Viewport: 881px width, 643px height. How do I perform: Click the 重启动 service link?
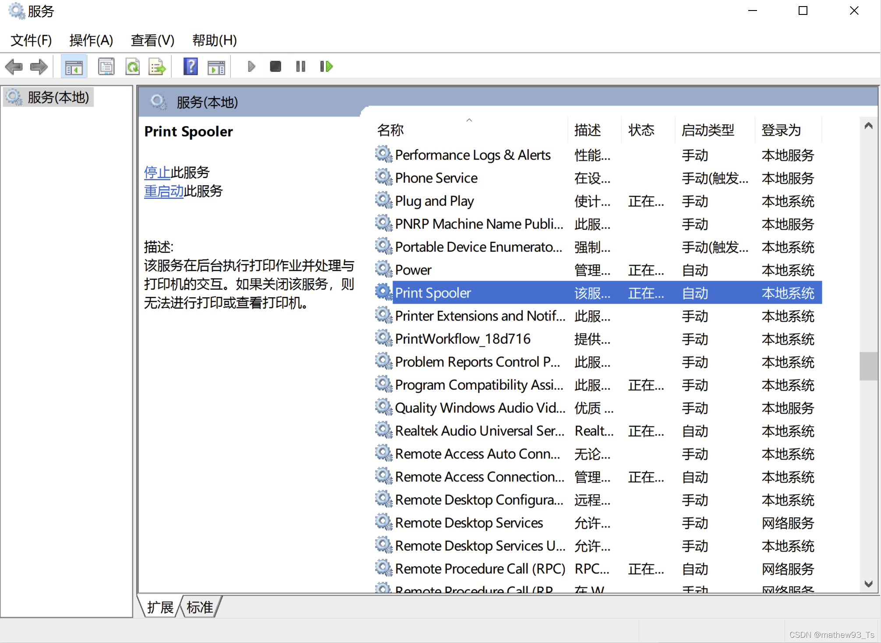[x=163, y=191]
